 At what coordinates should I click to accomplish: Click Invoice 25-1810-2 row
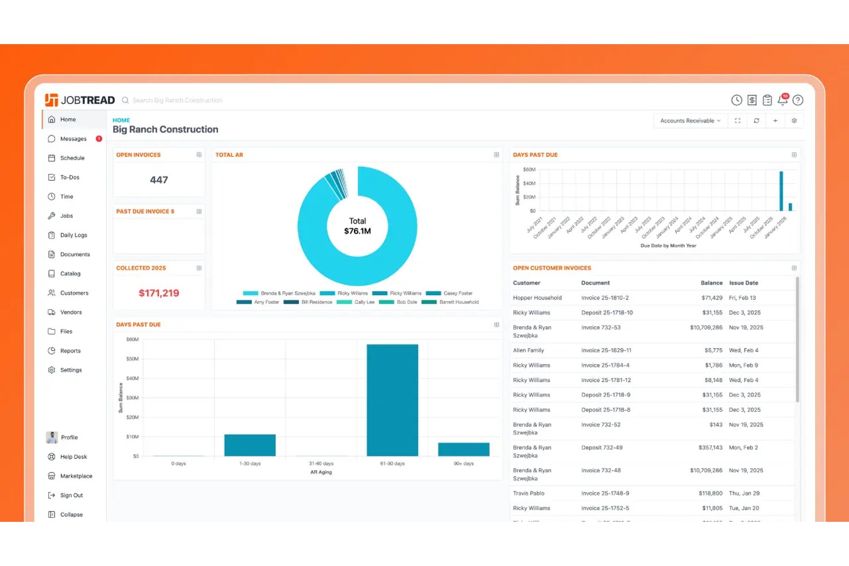coord(653,298)
